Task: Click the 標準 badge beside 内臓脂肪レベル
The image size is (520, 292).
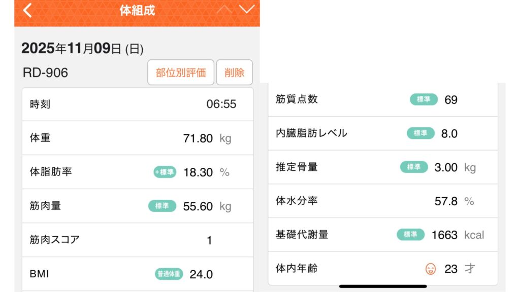Action: pos(420,133)
